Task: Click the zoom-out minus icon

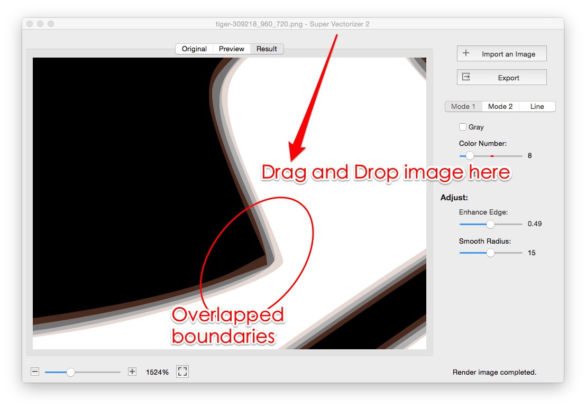Action: click(34, 371)
